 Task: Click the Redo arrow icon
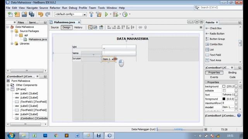tap(48, 14)
